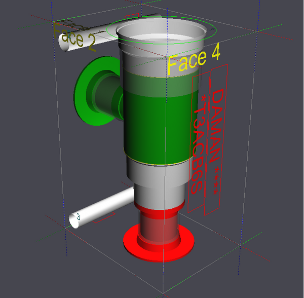304x298 pixels.
Task: Click the olive "Face 2" label
Action: [74, 38]
